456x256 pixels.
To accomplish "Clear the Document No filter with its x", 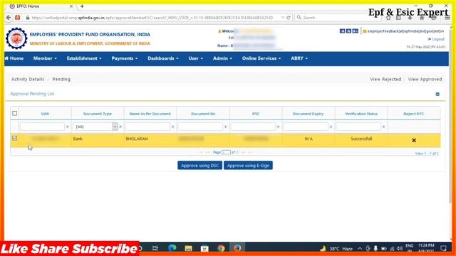I will point(225,127).
